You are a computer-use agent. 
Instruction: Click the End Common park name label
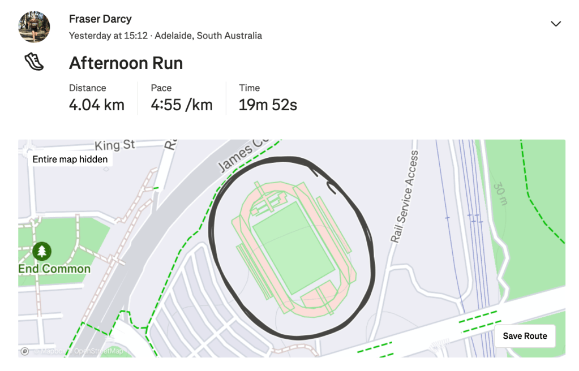pyautogui.click(x=54, y=269)
